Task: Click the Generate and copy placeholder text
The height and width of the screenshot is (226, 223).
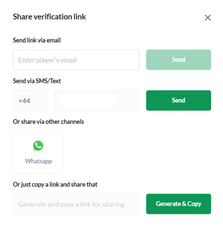Action: (x=71, y=204)
